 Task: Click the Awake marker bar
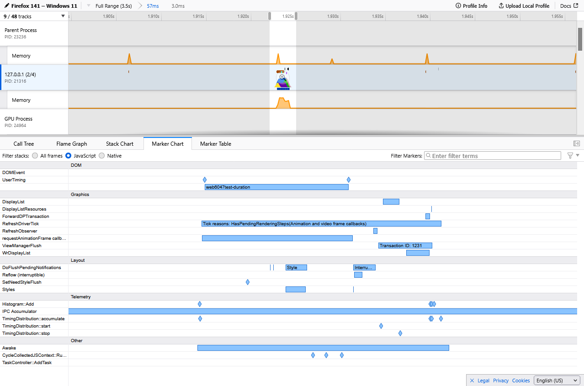(x=323, y=348)
